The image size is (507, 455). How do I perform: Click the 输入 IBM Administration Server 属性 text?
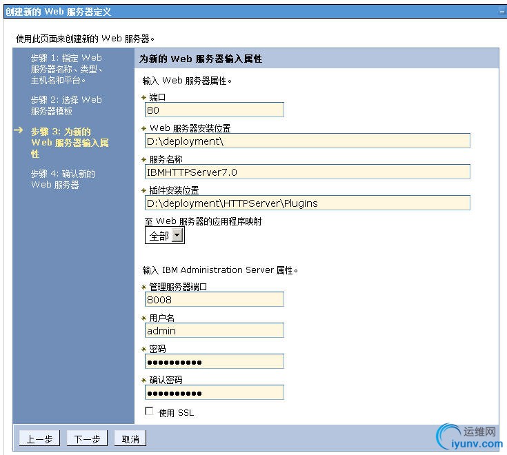pyautogui.click(x=220, y=270)
